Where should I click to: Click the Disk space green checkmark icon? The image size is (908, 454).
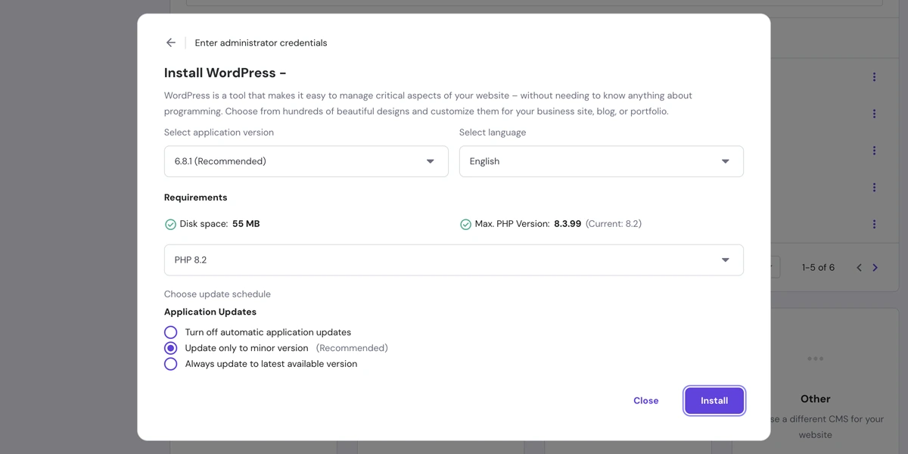(170, 225)
